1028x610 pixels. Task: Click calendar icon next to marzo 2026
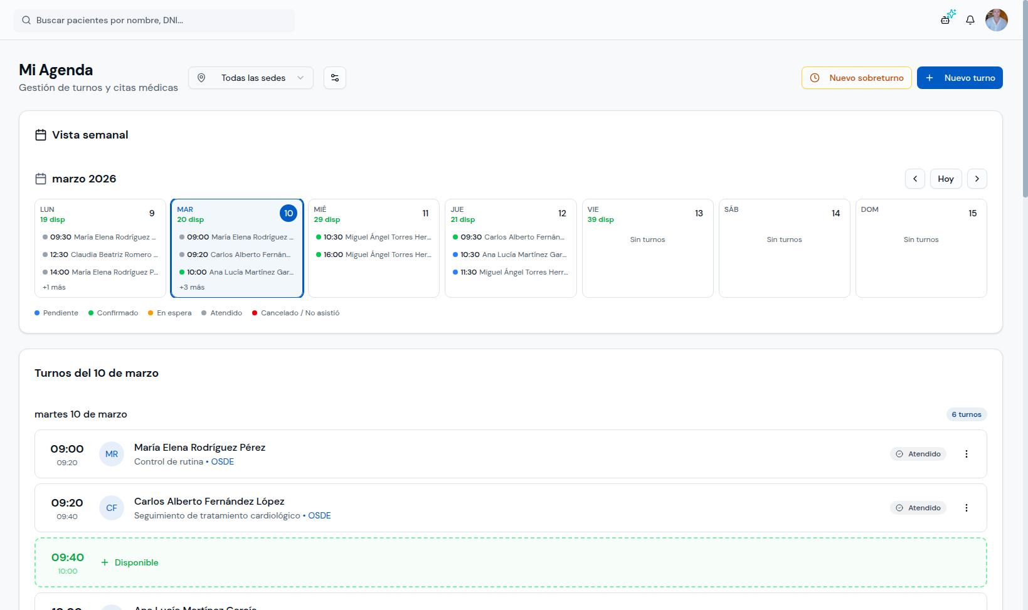[x=41, y=179]
